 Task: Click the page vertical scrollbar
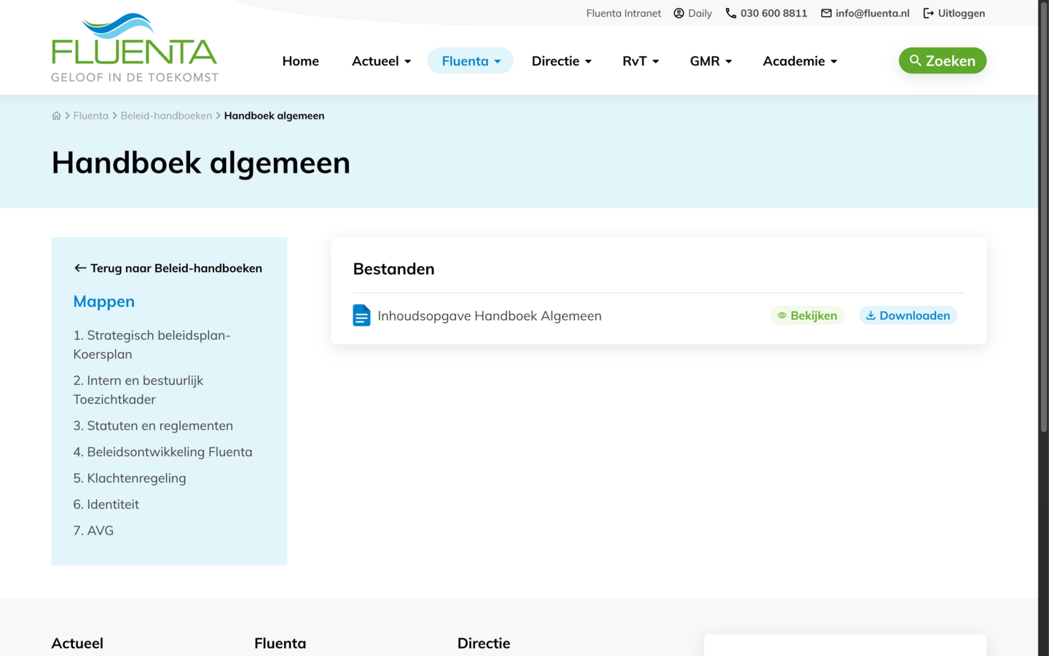[1043, 219]
